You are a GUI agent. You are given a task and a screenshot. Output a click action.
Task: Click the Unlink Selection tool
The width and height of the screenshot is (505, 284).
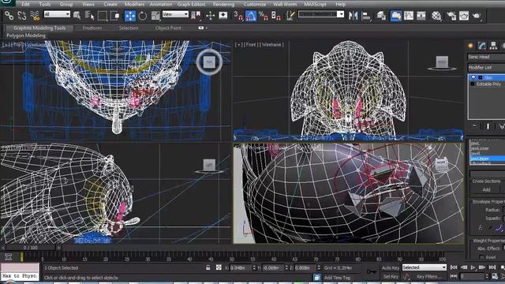coord(21,15)
